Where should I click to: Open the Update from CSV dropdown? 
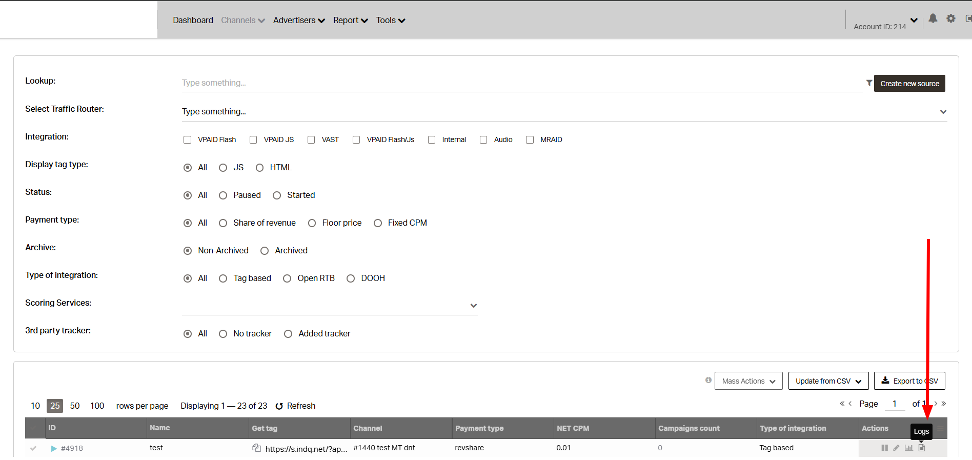click(x=828, y=381)
